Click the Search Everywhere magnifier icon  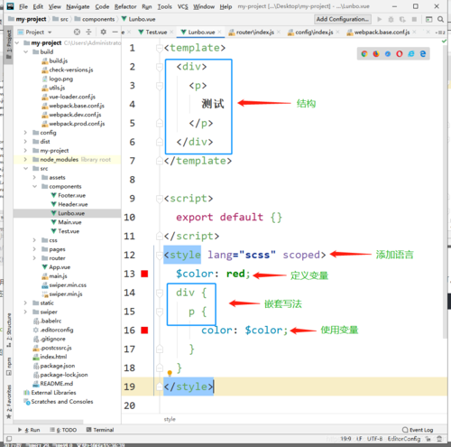(440, 19)
